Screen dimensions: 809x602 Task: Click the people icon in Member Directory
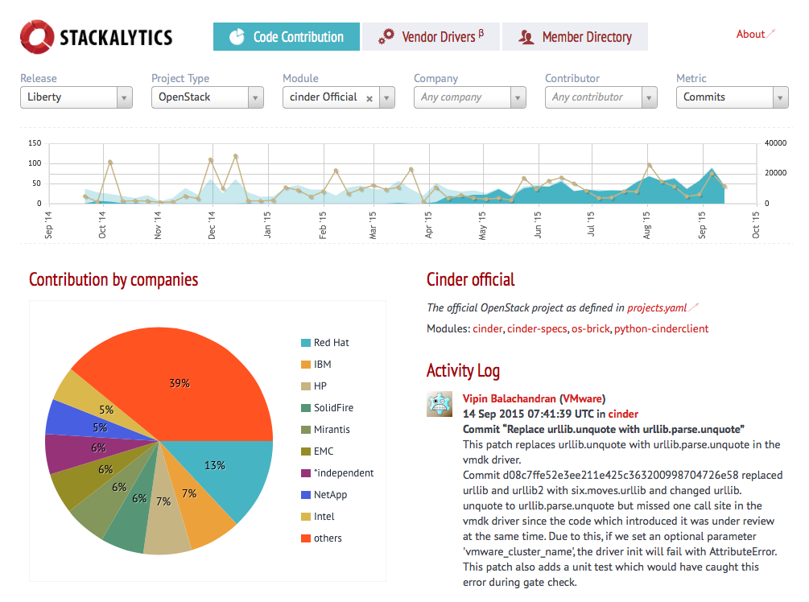tap(526, 37)
